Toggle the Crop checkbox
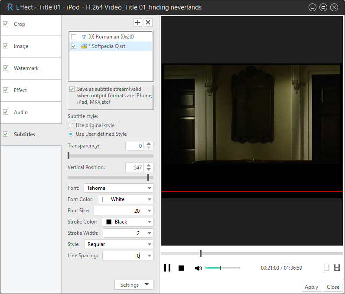Viewport: 345px width, 294px height. point(6,24)
